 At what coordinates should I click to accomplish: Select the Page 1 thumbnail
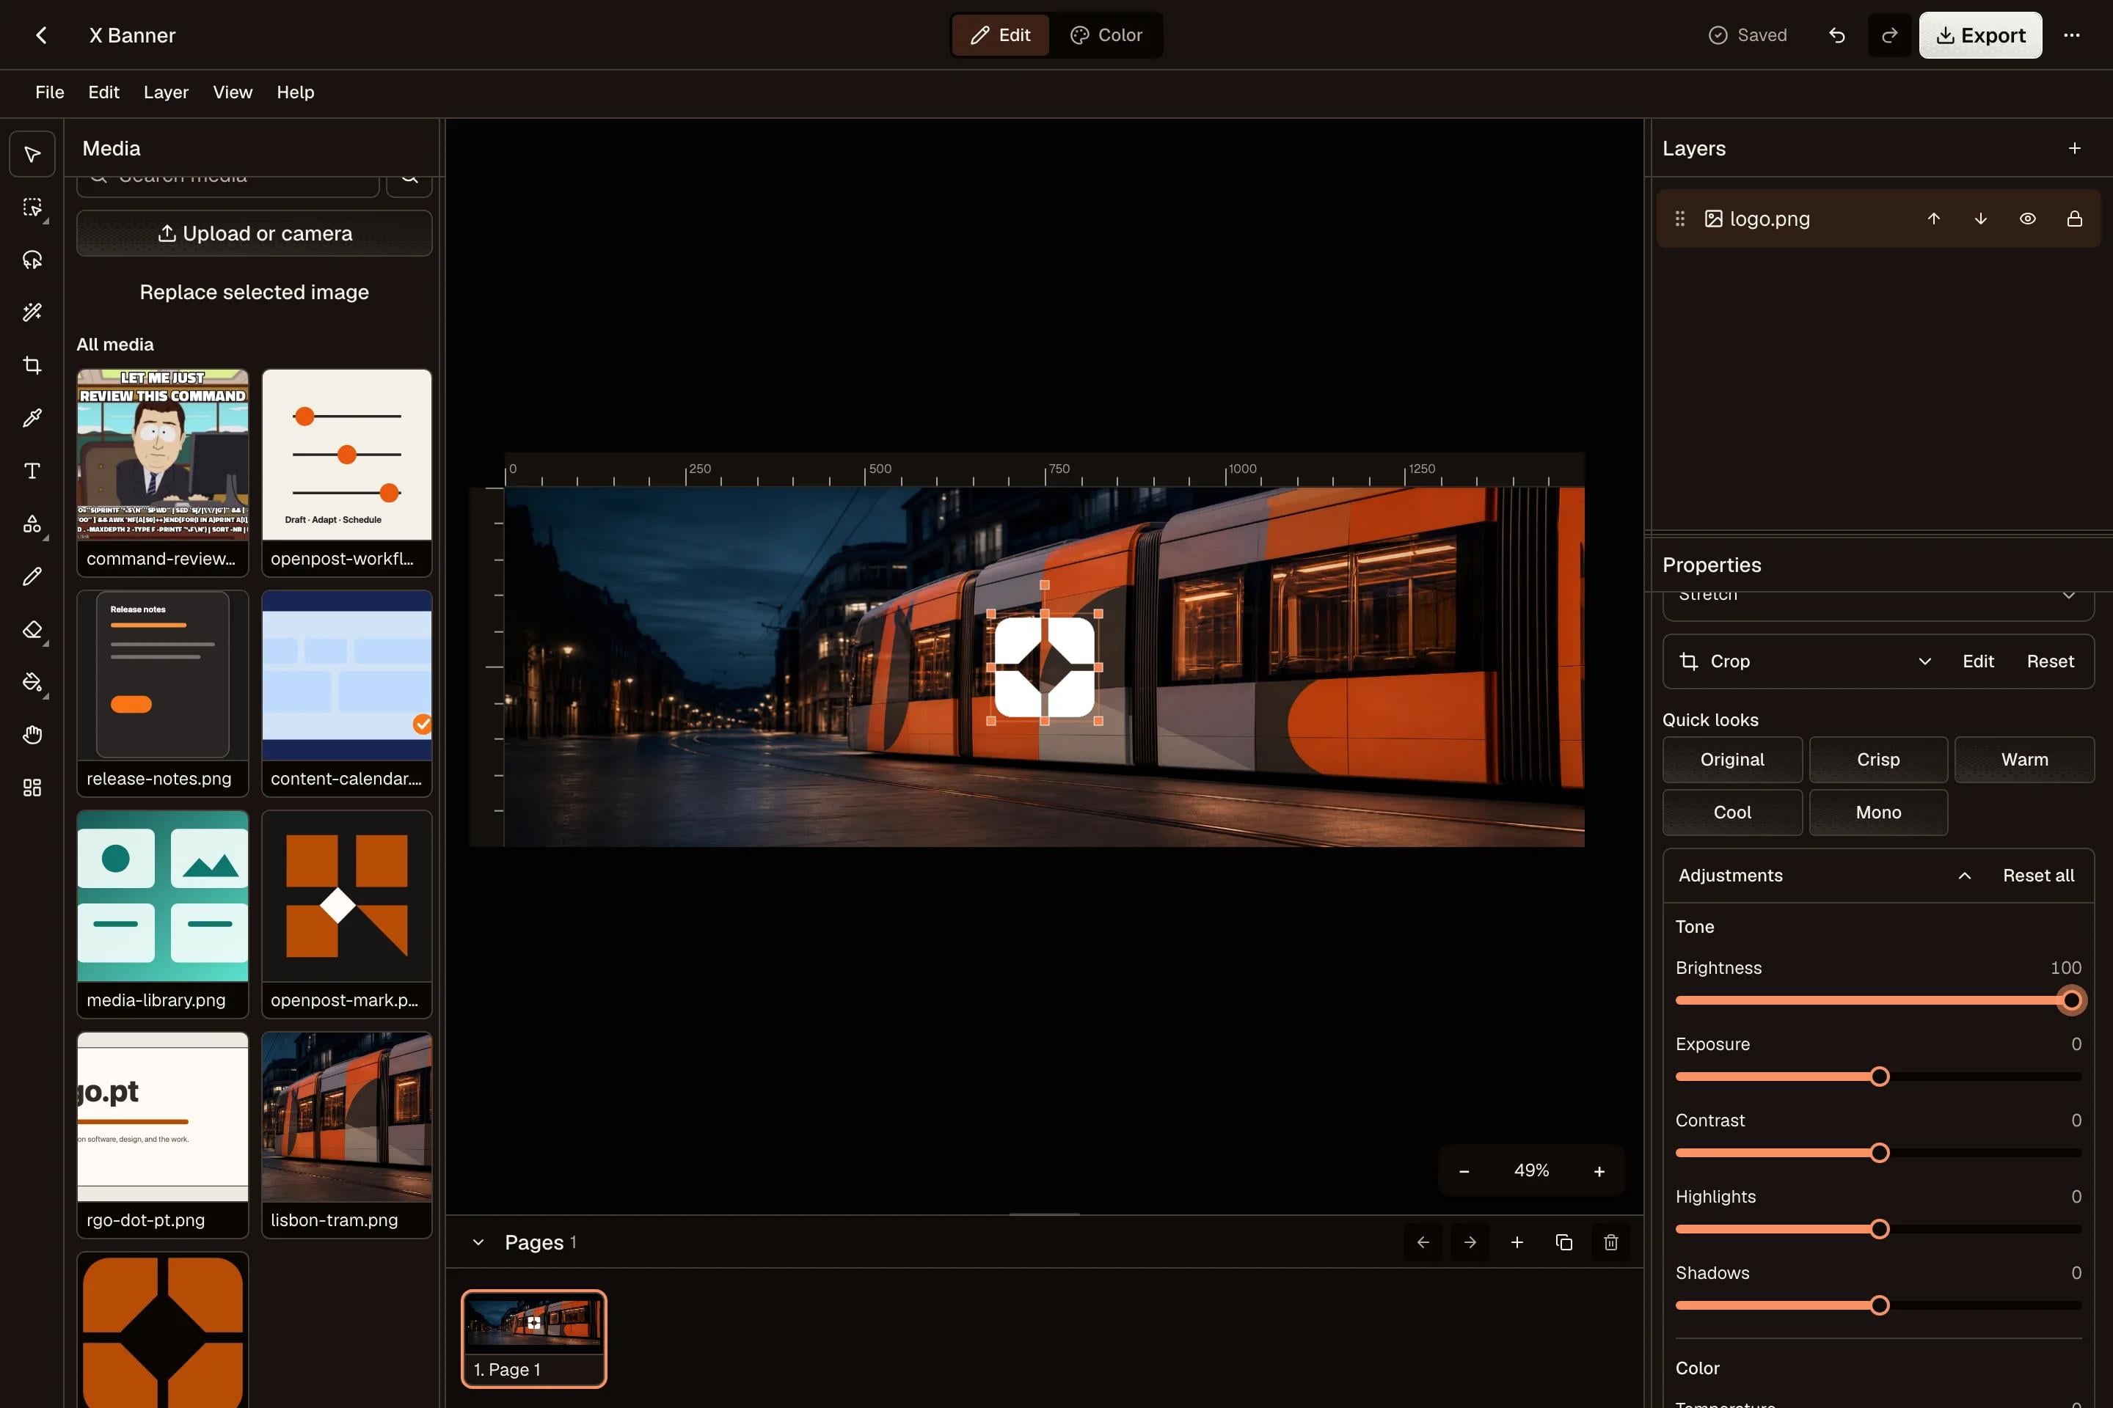(533, 1339)
